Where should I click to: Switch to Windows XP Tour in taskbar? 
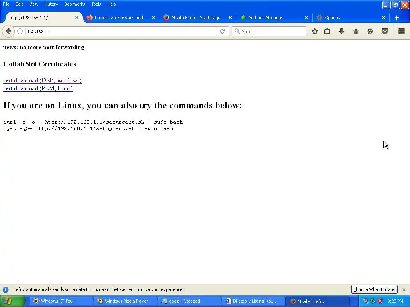pos(60,301)
